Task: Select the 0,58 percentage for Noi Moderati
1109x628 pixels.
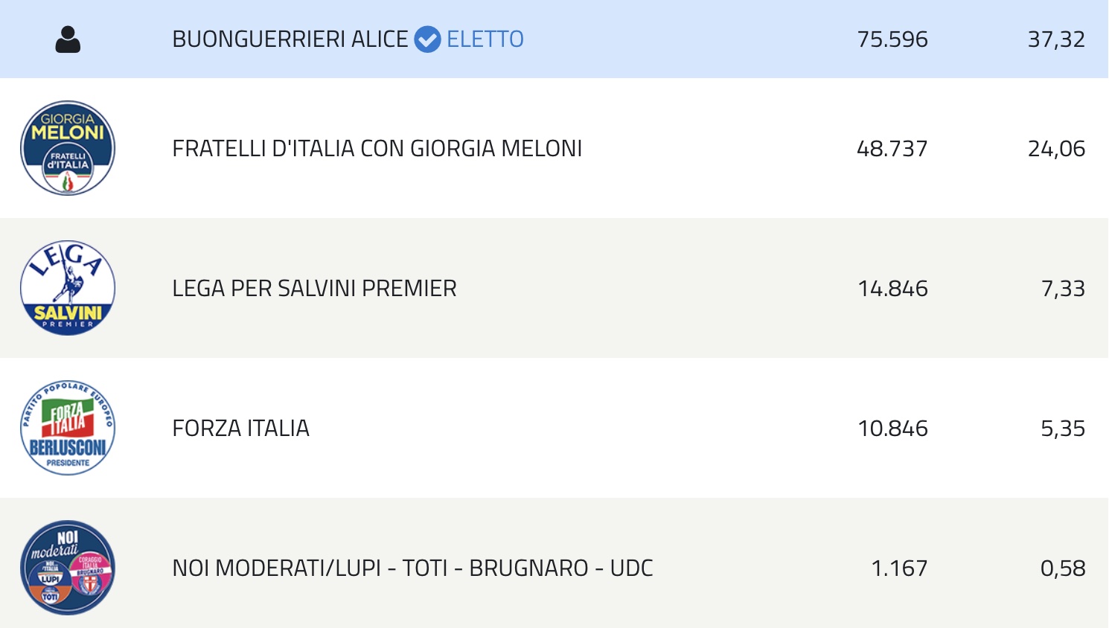Action: tap(1063, 569)
